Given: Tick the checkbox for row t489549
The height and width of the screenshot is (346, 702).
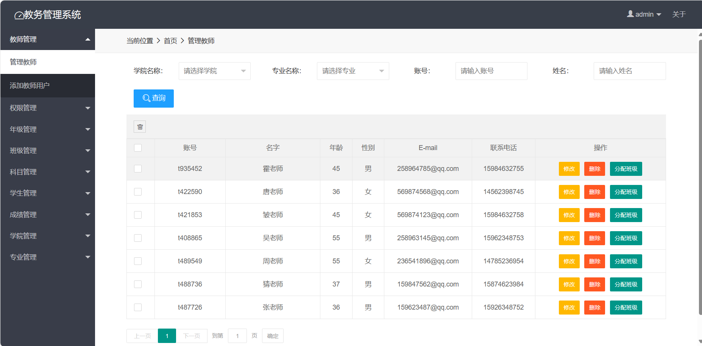Looking at the screenshot, I should pyautogui.click(x=138, y=261).
